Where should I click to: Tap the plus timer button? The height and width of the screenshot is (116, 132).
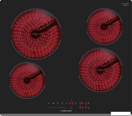click(76, 103)
